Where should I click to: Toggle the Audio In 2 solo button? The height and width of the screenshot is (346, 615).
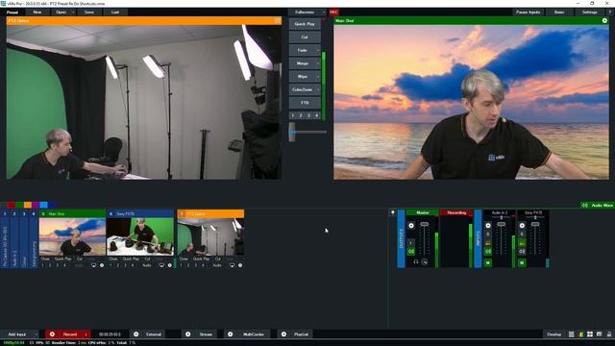click(488, 235)
